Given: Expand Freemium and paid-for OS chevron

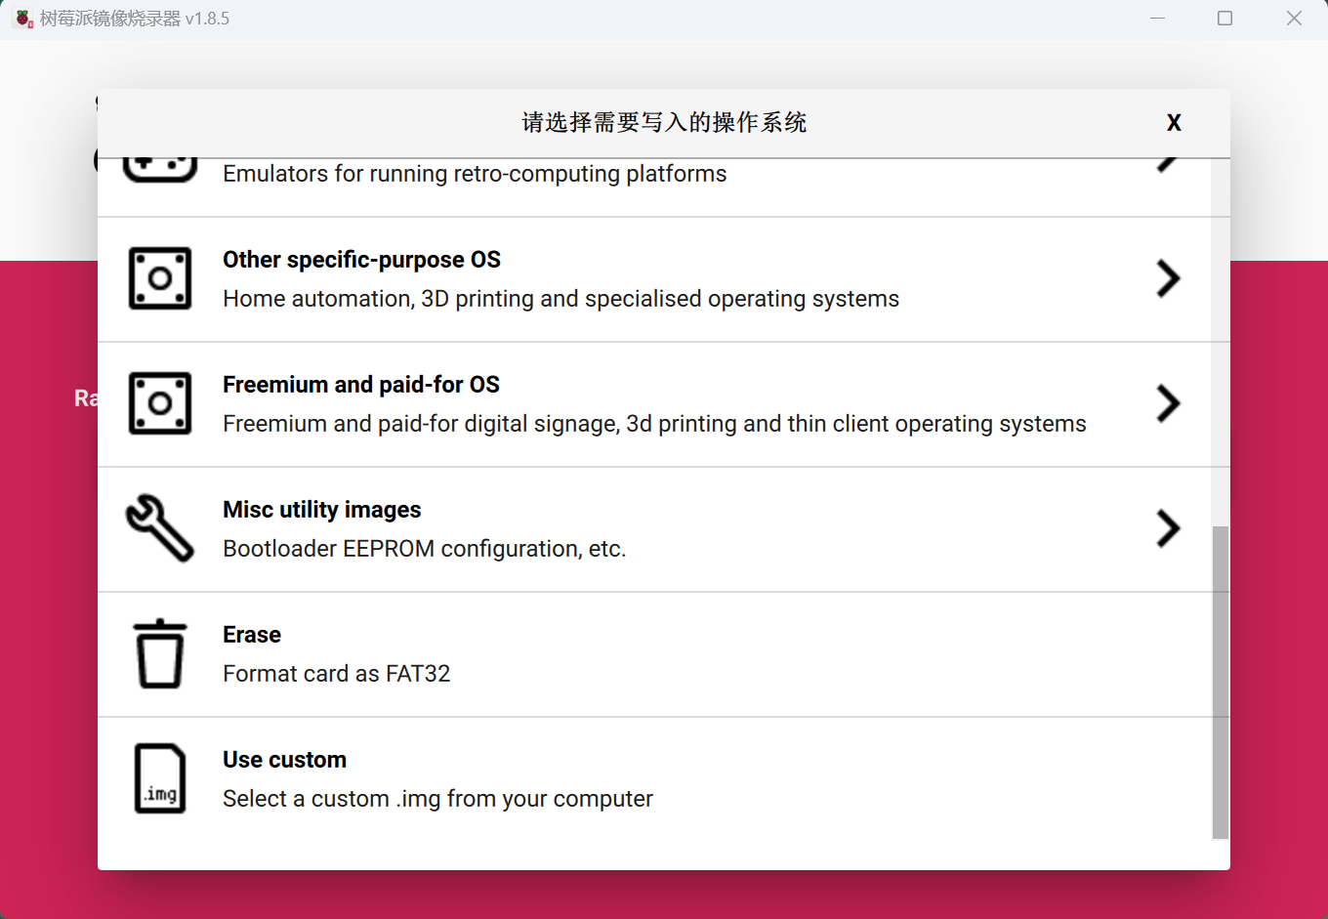Looking at the screenshot, I should (1168, 403).
